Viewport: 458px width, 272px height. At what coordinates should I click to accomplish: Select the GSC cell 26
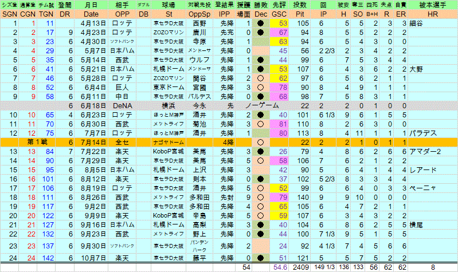[x=279, y=152]
